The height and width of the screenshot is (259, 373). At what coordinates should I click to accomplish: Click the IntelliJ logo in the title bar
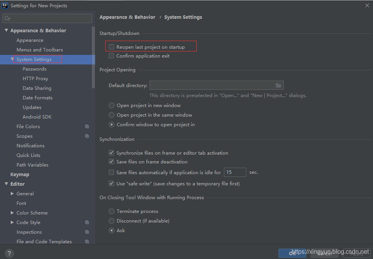coord(5,5)
